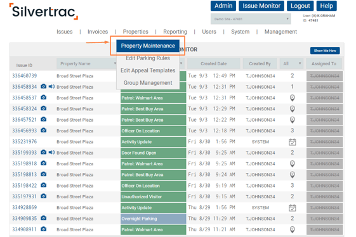356x237 pixels.
Task: Click Assigned To cell for issue 336460739
Action: (324, 76)
